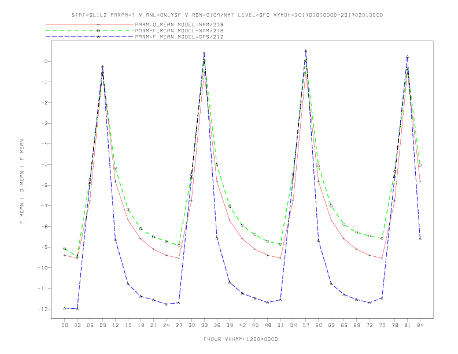458x354 pixels.
Task: Click y-axis tick label -3
Action: (44, 123)
